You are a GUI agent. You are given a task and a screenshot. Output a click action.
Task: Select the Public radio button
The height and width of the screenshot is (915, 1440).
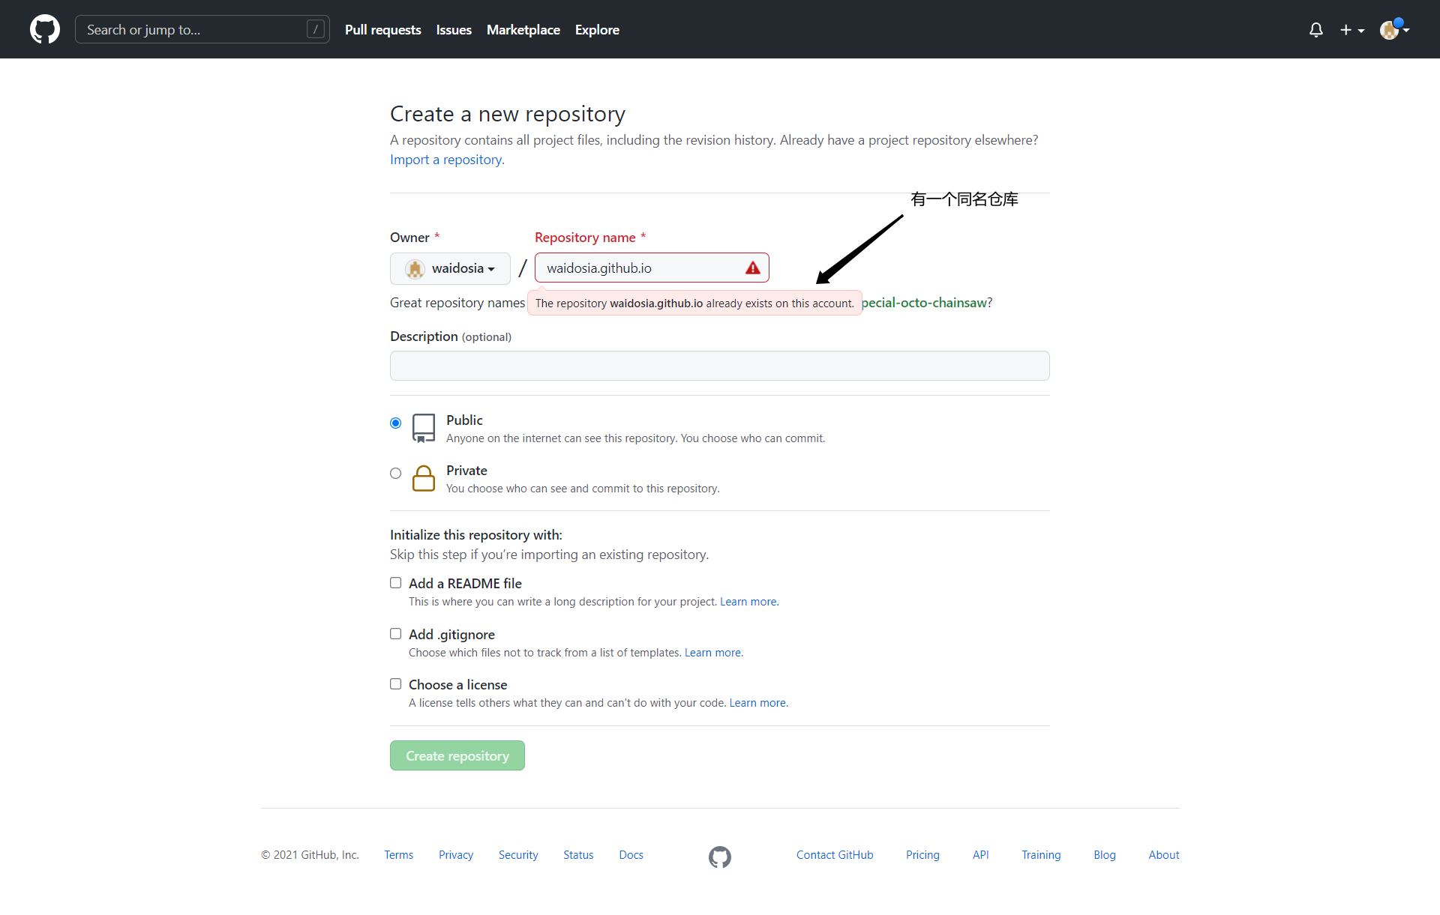[397, 421]
